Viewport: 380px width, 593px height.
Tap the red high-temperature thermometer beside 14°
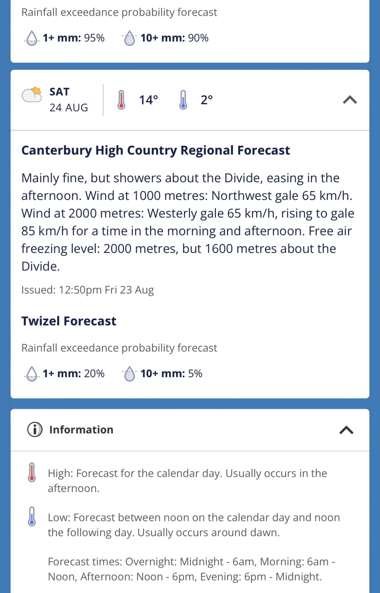pyautogui.click(x=121, y=100)
